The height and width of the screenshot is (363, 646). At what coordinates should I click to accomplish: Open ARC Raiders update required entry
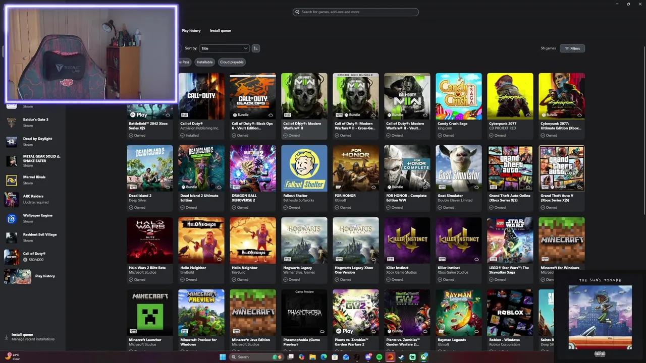click(x=33, y=199)
